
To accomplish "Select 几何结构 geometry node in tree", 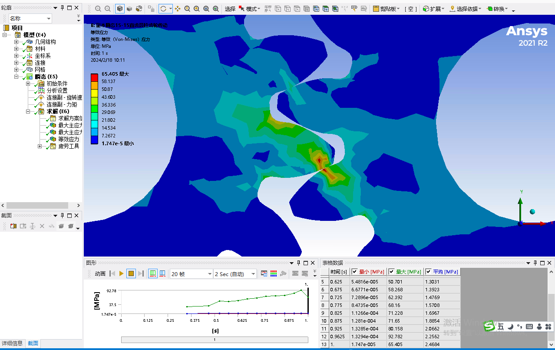I will pos(45,42).
